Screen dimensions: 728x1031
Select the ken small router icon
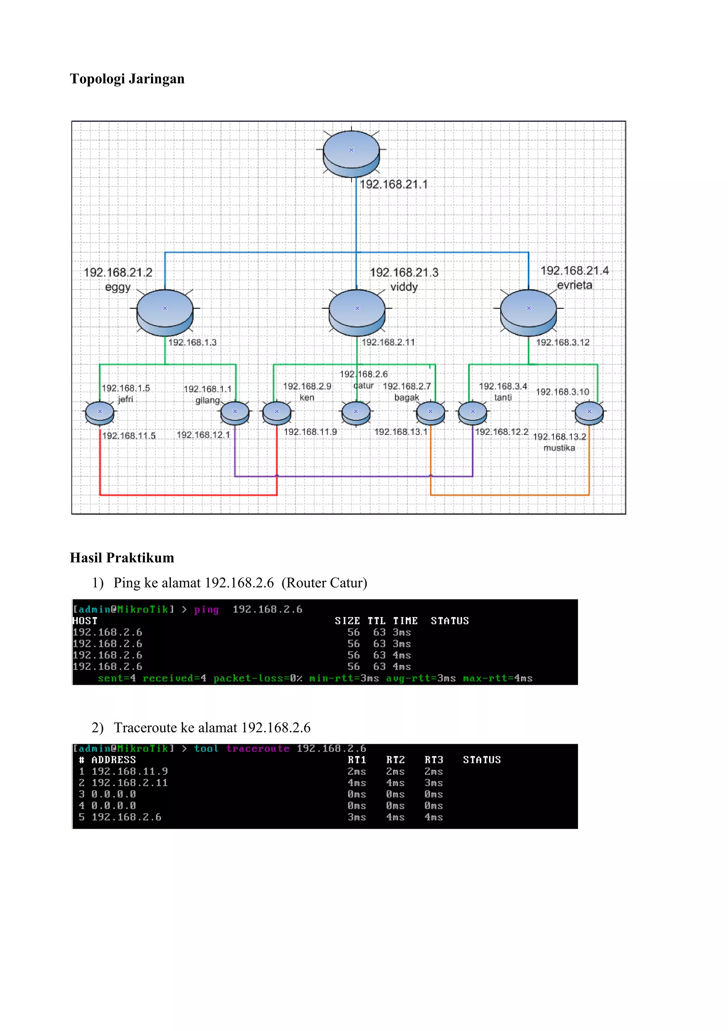(x=277, y=413)
